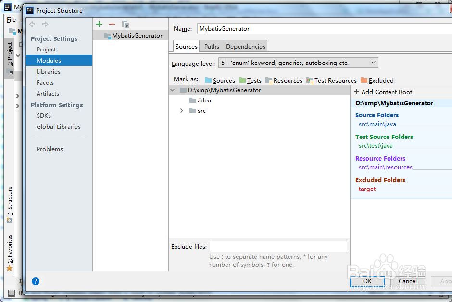Open the Project settings section
The height and width of the screenshot is (302, 452).
[46, 49]
